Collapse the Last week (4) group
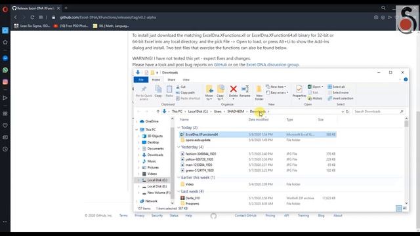 click(178, 191)
